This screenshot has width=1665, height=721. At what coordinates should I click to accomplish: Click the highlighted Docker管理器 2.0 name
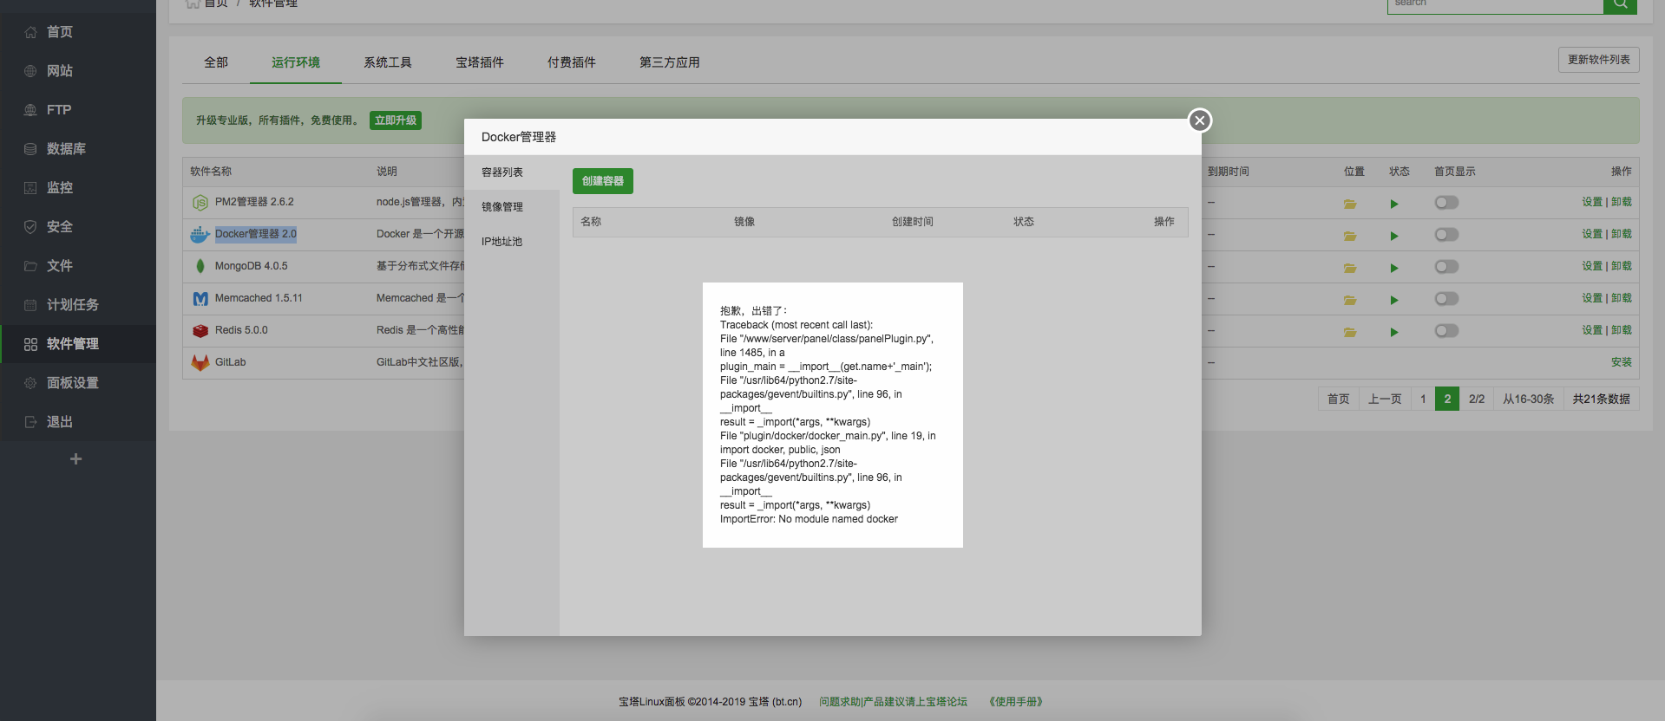click(x=256, y=234)
